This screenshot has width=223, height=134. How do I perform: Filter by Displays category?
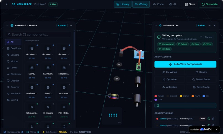click(13, 81)
